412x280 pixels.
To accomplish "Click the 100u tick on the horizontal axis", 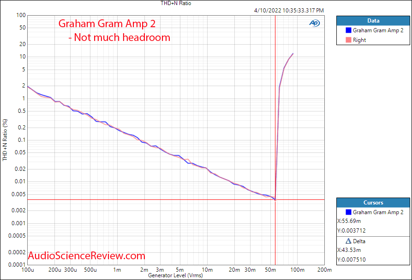I will click(27, 270).
